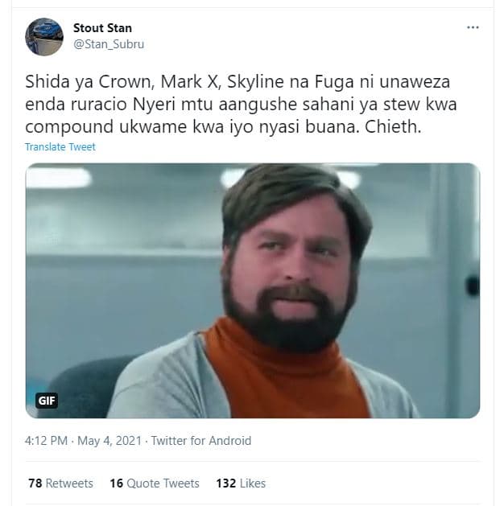The image size is (504, 506).
Task: Open the tweet's more options ellipsis menu
Action: pyautogui.click(x=473, y=27)
